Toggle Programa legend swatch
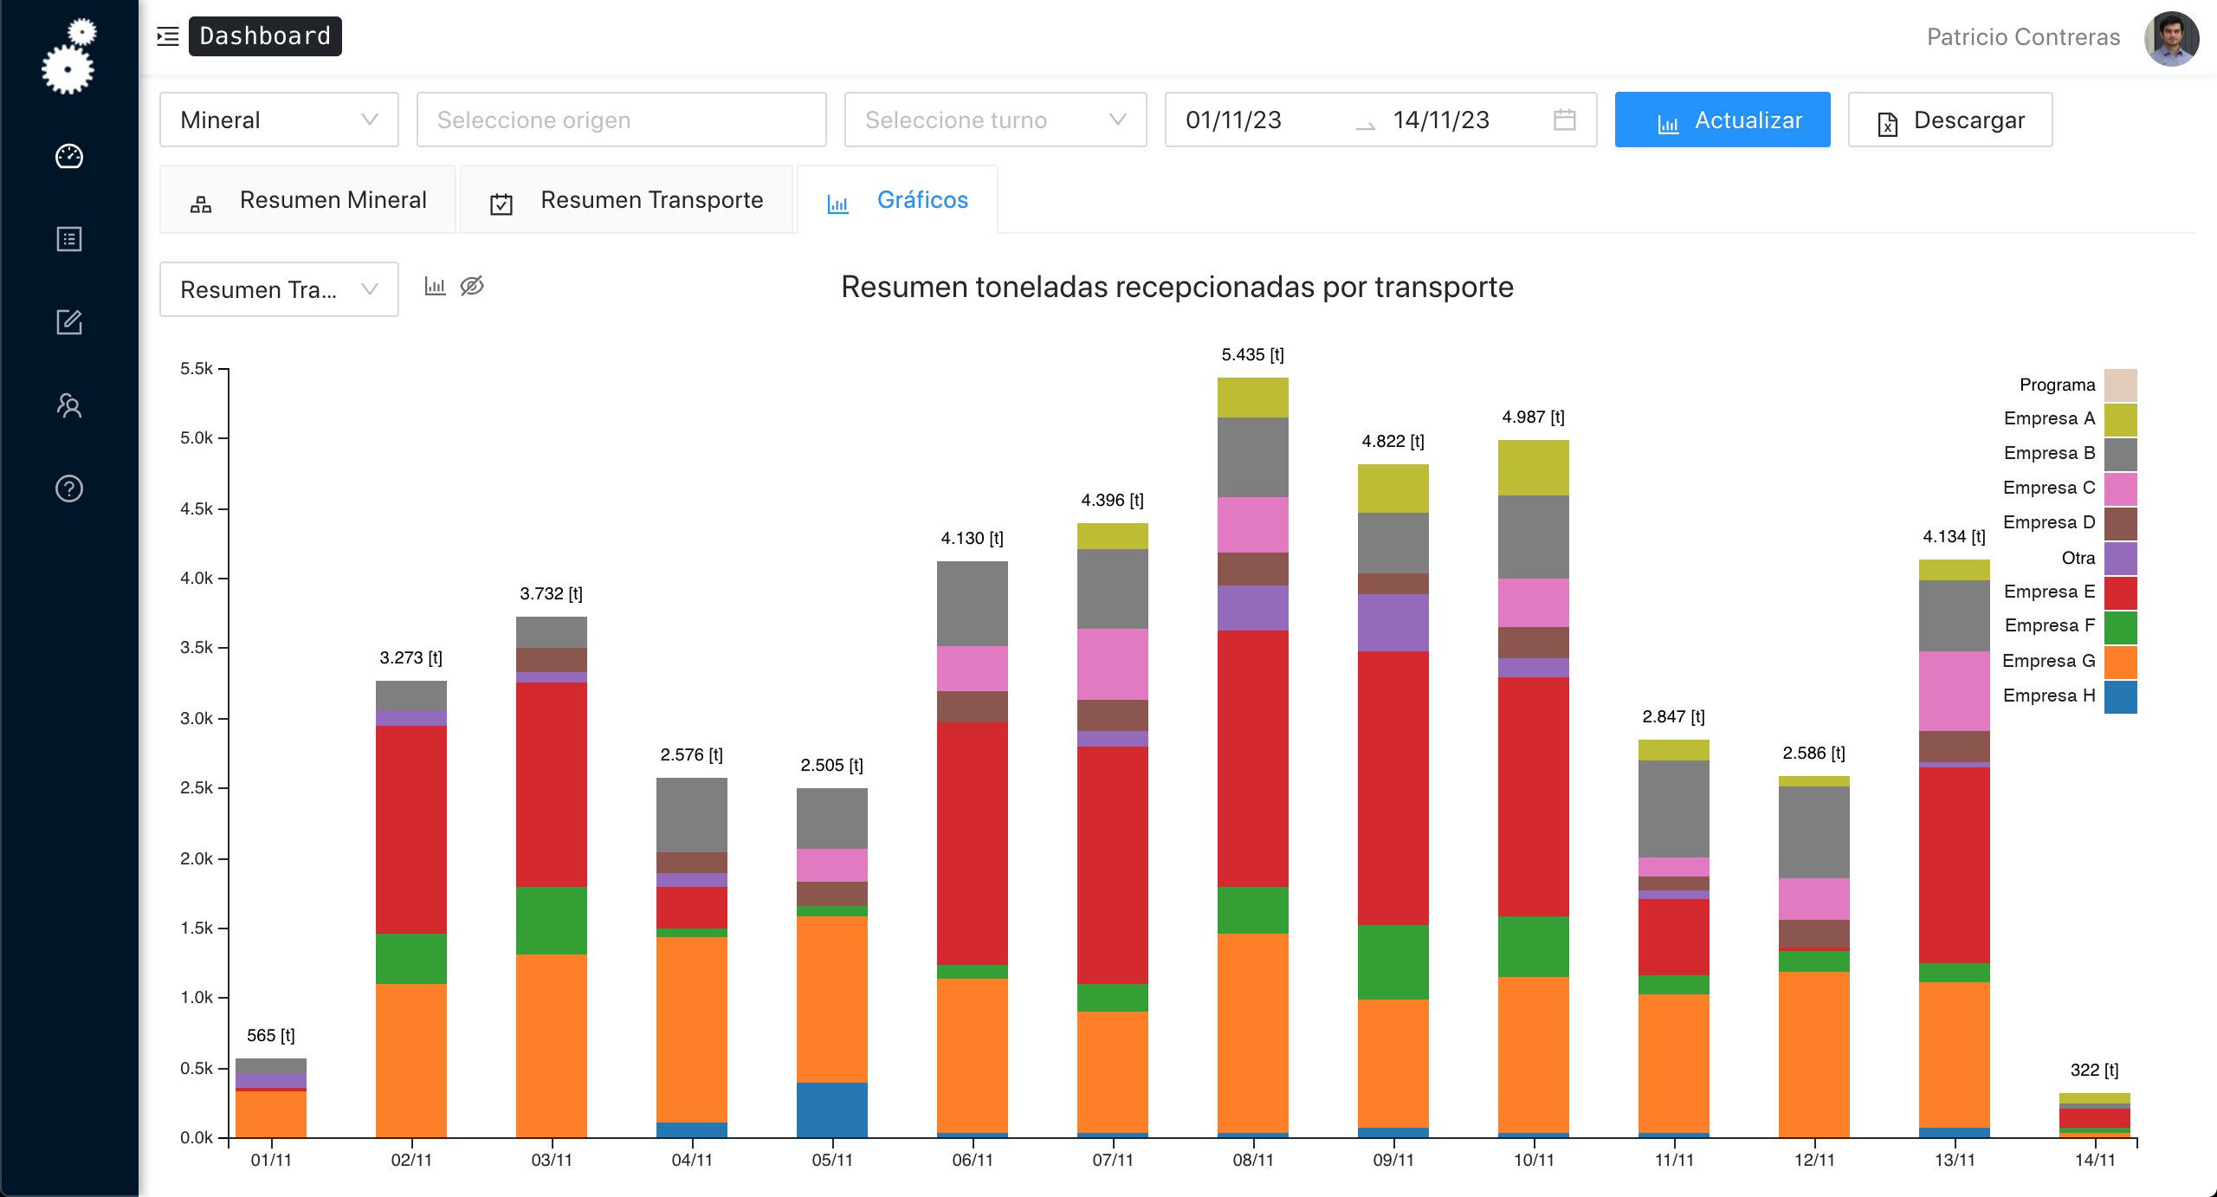 pyautogui.click(x=2121, y=385)
